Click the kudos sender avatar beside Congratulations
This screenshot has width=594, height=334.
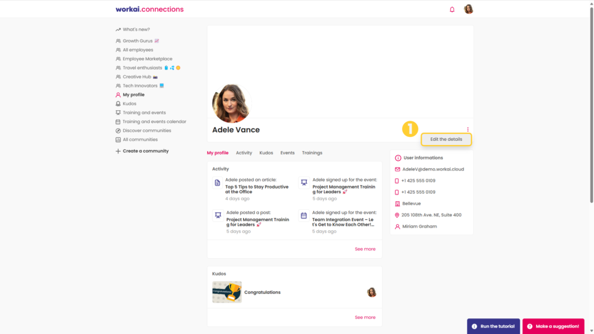point(372,292)
